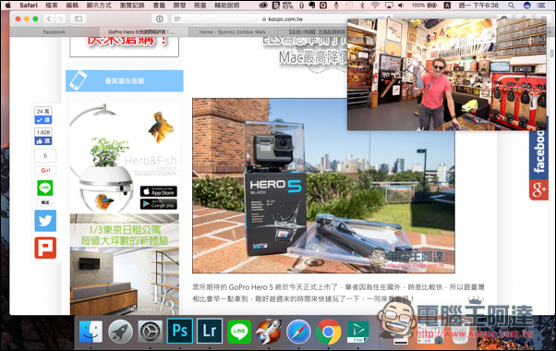This screenshot has width=556, height=351.
Task: Open the 顯示方式 menu
Action: 99,5
